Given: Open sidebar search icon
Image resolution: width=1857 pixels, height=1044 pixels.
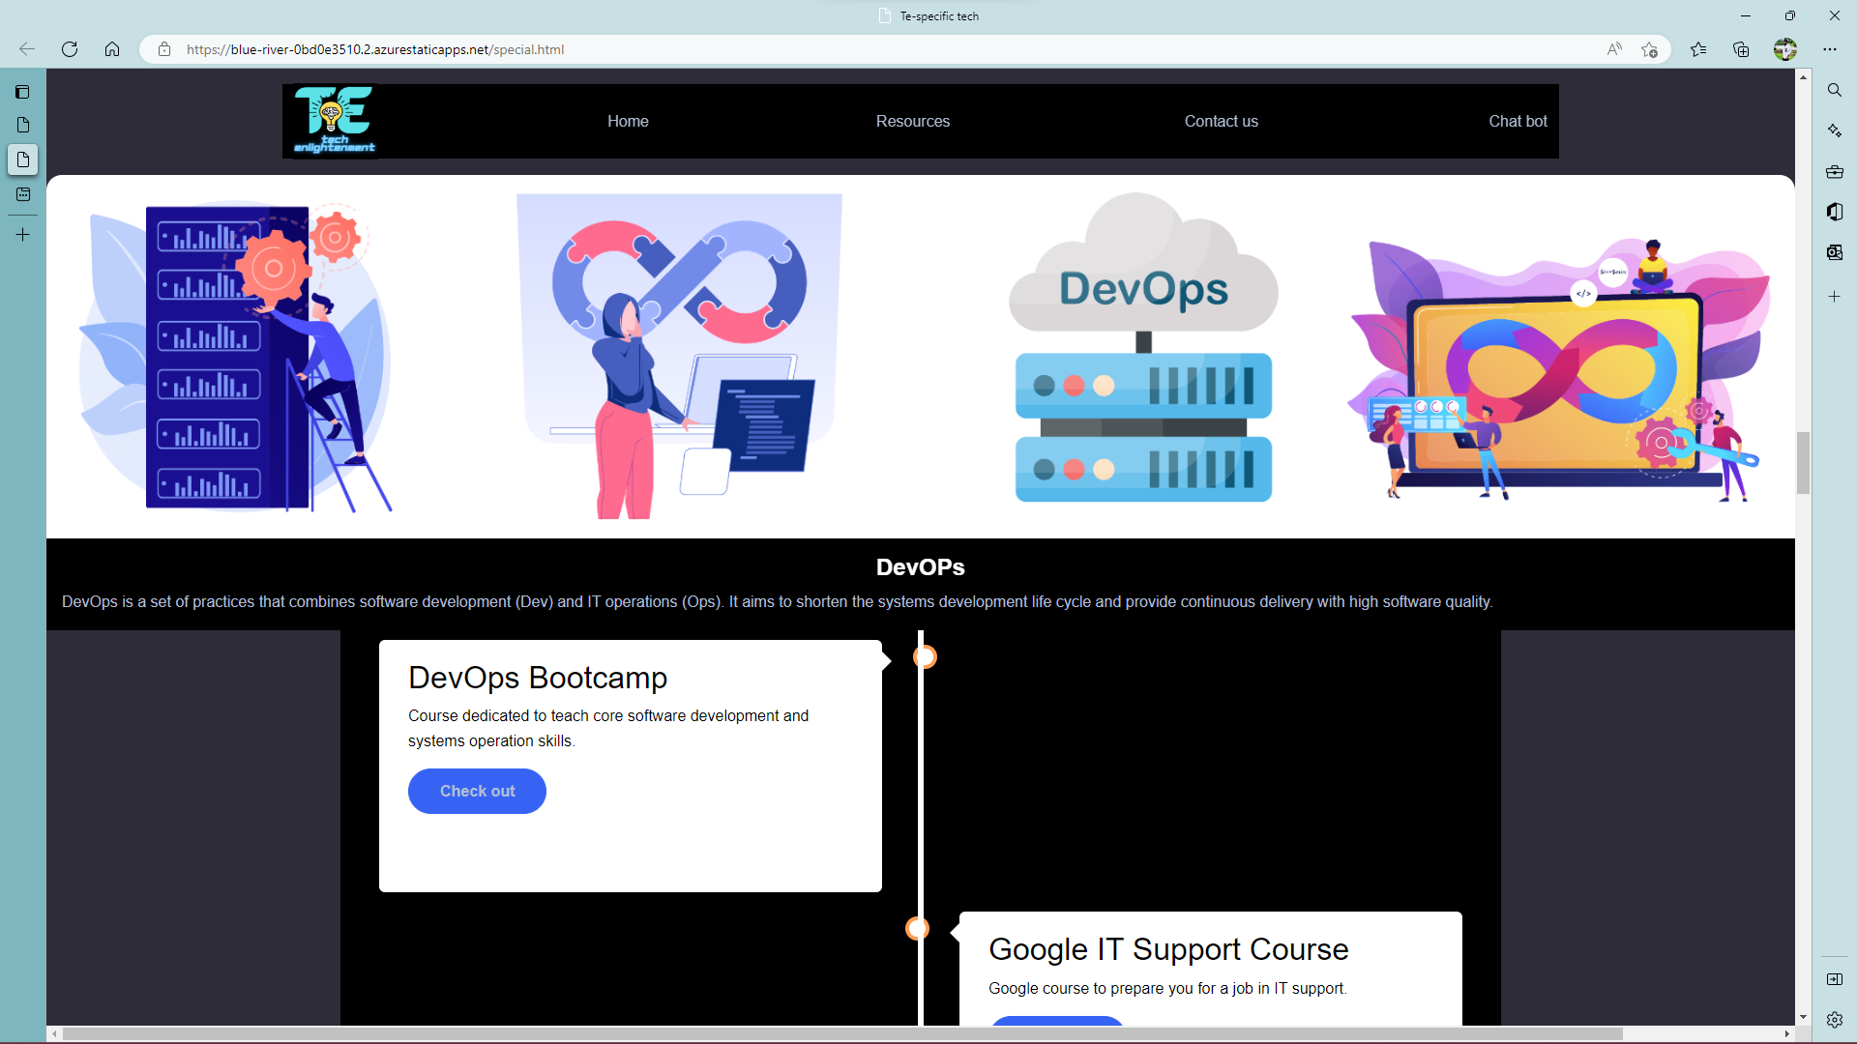Looking at the screenshot, I should tap(1834, 90).
